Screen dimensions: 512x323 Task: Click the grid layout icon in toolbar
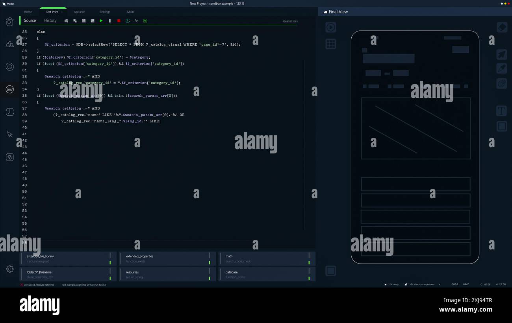pyautogui.click(x=93, y=20)
